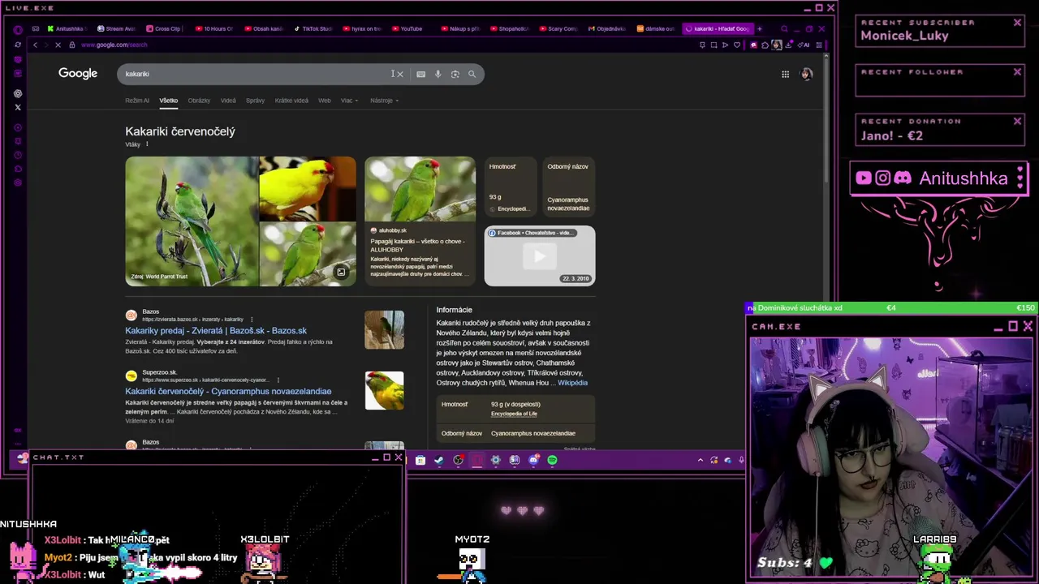
Task: Open the Google apps grid
Action: [x=785, y=74]
